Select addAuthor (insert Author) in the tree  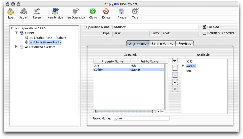(48, 38)
